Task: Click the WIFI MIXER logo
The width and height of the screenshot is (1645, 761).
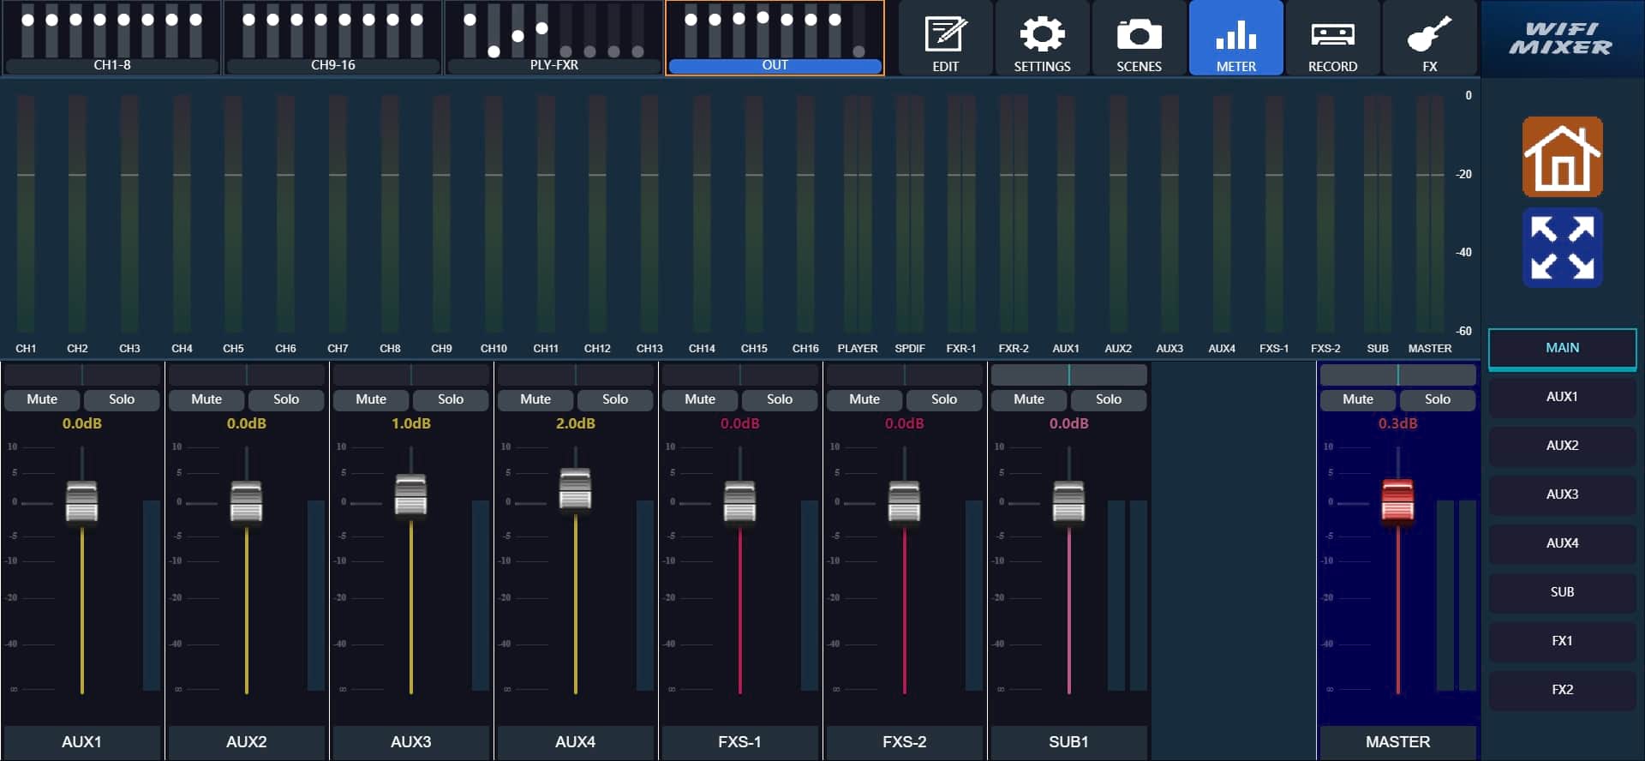Action: (1562, 39)
